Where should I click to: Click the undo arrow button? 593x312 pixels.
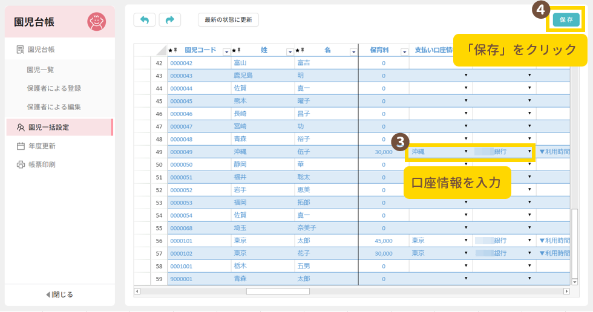(144, 20)
